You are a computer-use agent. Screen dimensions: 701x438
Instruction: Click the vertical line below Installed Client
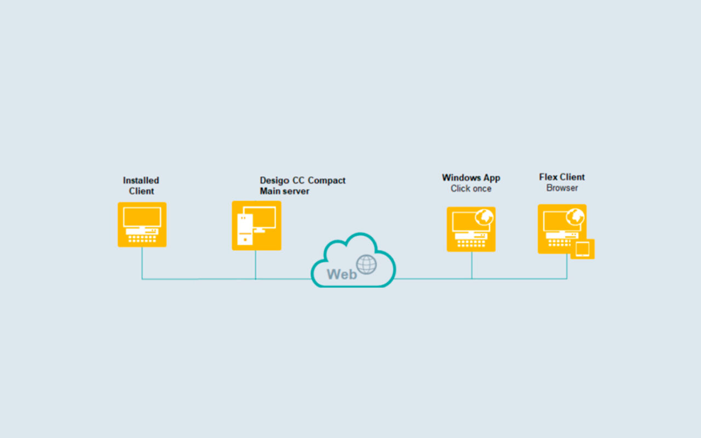[142, 263]
